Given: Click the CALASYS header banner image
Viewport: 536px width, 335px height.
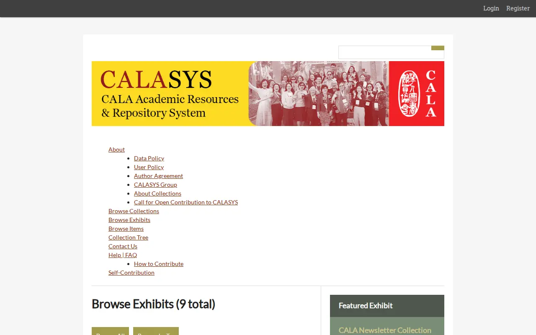Looking at the screenshot, I should tap(268, 93).
